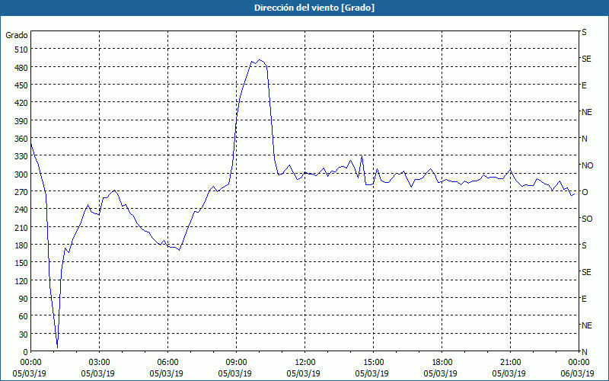
Task: Click the 21:00 time label
Action: click(x=510, y=363)
